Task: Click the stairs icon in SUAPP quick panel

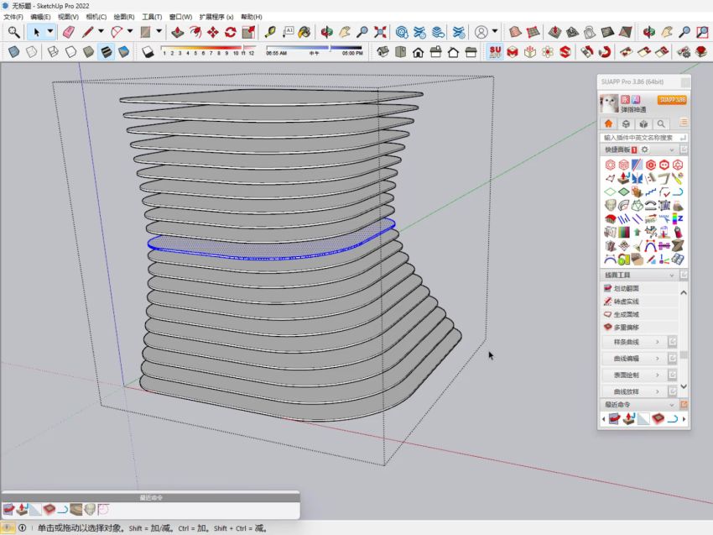Action: point(651,191)
